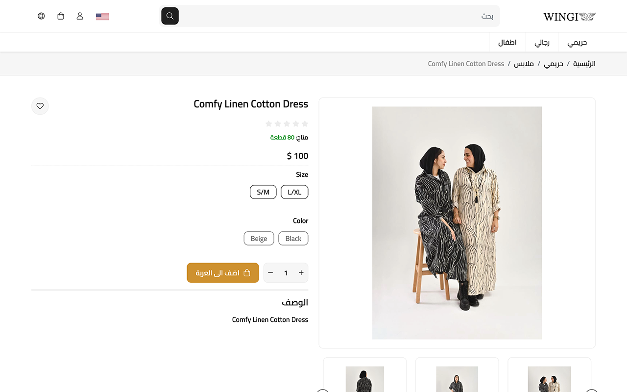
Task: Click the globe language icon
Action: pos(41,16)
